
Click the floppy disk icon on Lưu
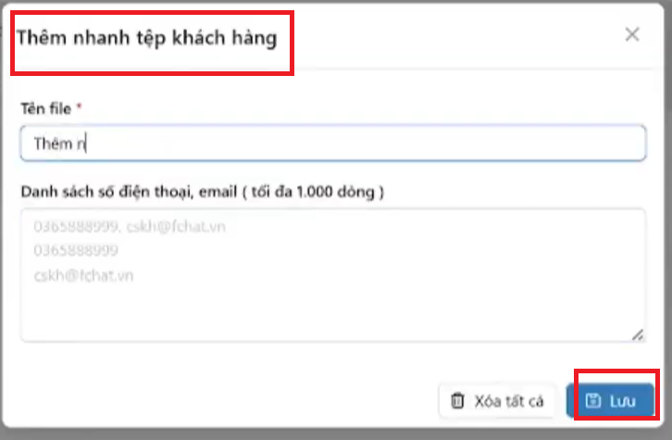point(594,401)
